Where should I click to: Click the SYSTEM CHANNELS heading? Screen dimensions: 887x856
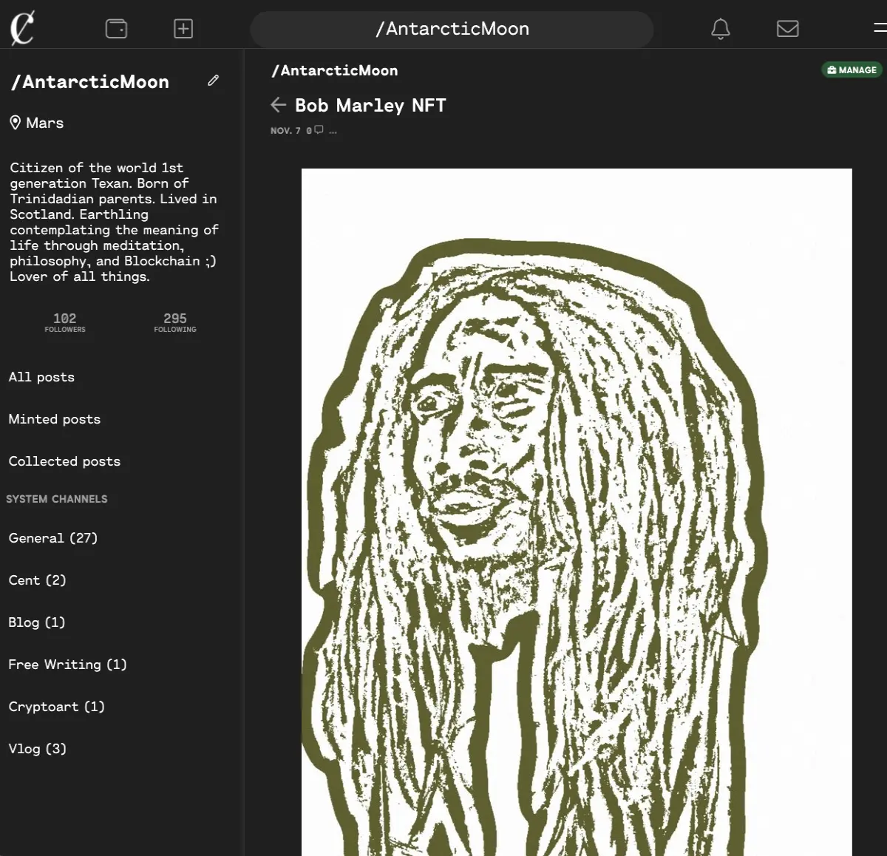pos(57,499)
